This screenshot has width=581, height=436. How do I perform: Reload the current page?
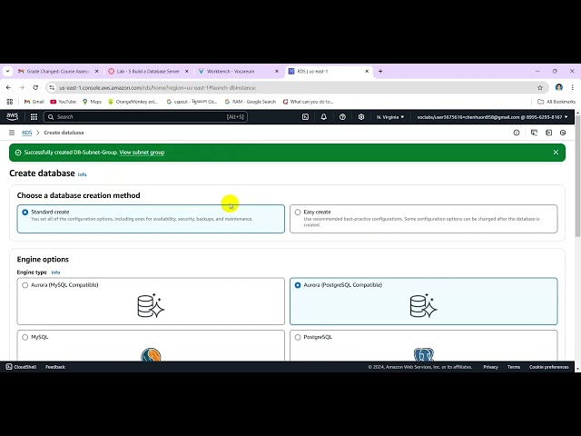(x=35, y=87)
